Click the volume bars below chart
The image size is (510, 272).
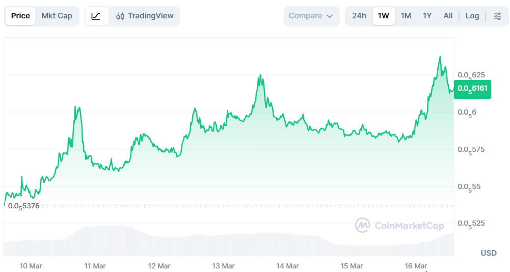pyautogui.click(x=229, y=244)
